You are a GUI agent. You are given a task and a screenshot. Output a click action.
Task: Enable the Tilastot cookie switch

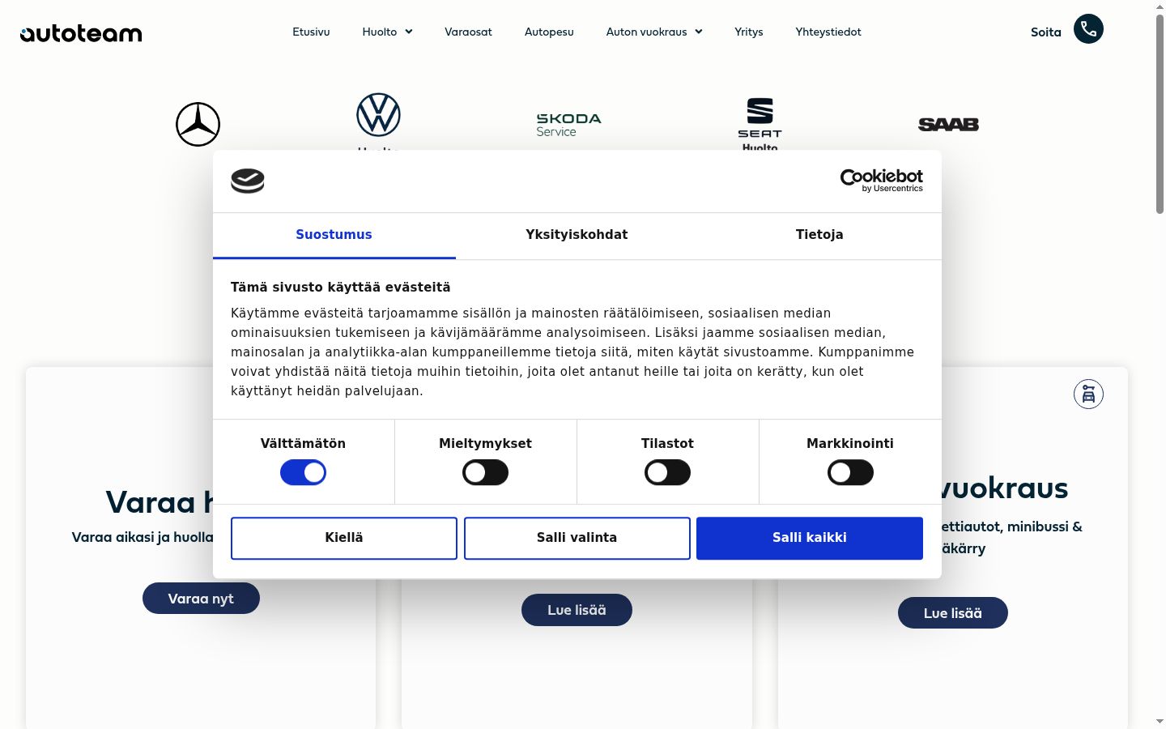[667, 472]
